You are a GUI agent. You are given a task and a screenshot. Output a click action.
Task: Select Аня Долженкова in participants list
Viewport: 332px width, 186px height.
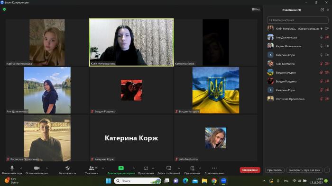(298, 37)
